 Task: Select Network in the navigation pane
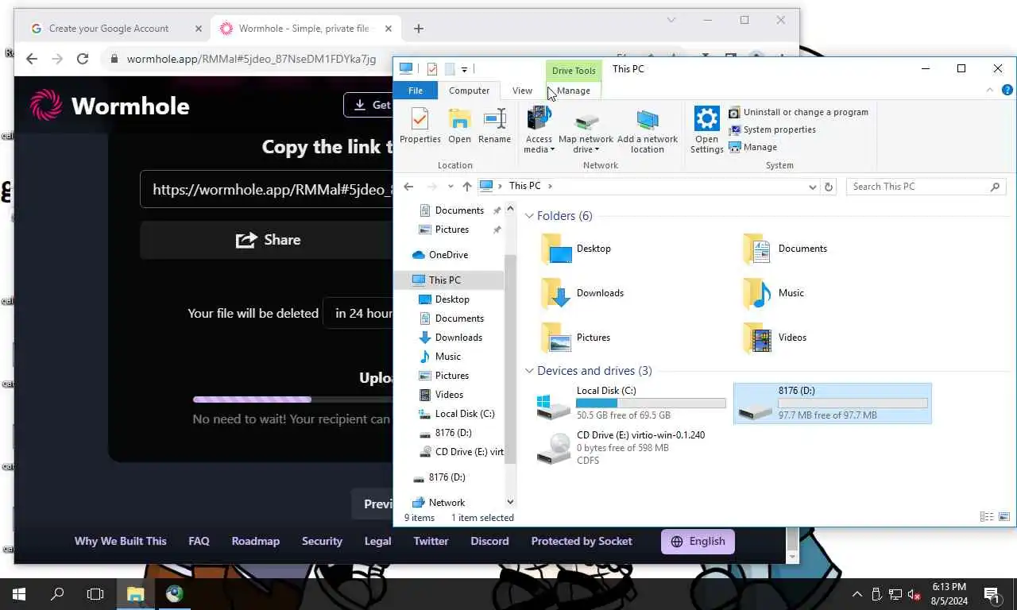pyautogui.click(x=447, y=503)
